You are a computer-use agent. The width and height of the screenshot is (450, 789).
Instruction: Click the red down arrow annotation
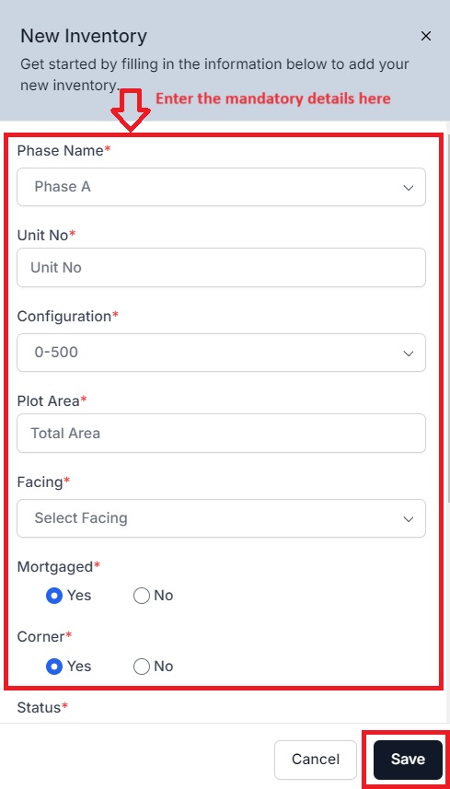click(131, 110)
